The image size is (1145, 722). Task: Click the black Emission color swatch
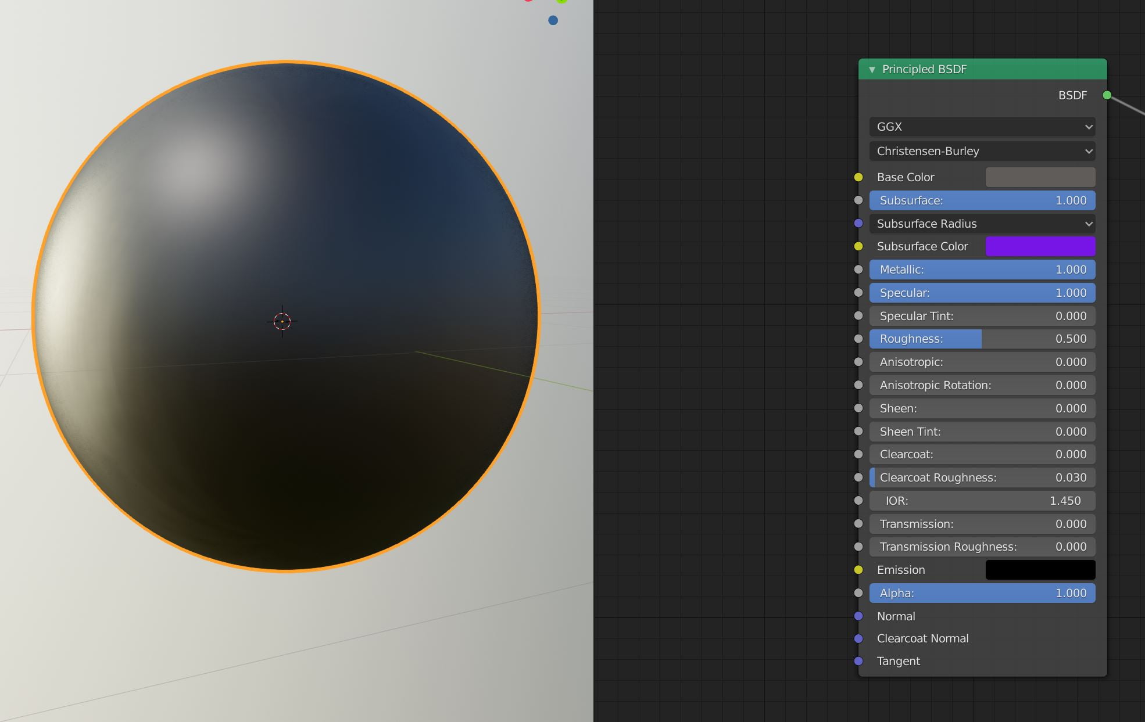[x=1040, y=570]
